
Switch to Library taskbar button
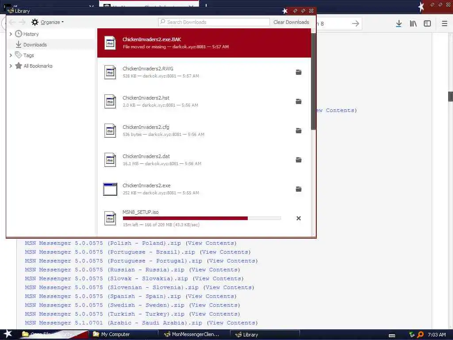pos(265,335)
